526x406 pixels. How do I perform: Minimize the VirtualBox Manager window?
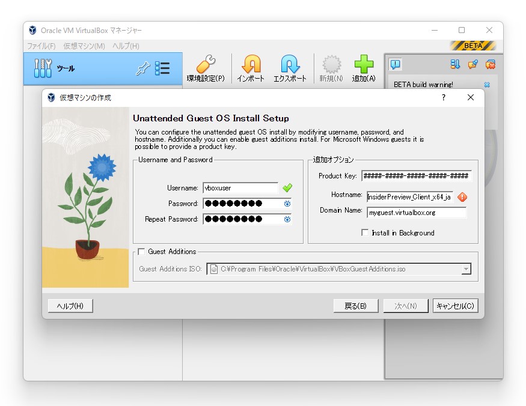click(x=435, y=30)
